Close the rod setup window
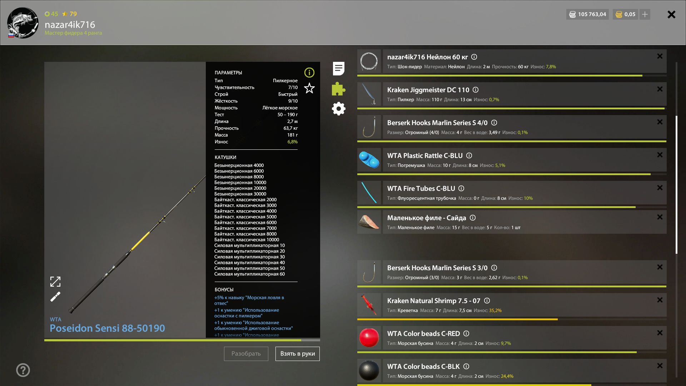The height and width of the screenshot is (386, 686). click(671, 14)
